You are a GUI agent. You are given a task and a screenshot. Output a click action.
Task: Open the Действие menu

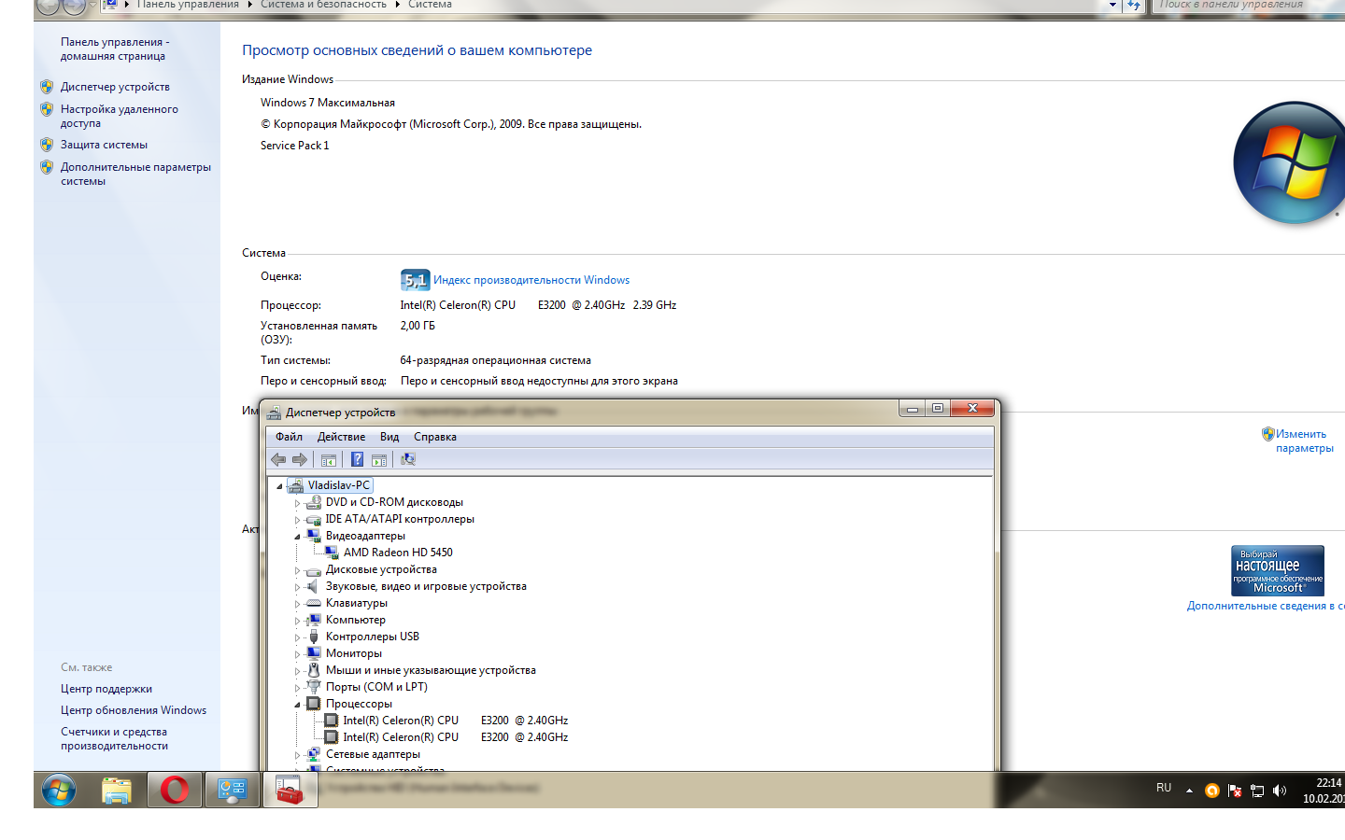(x=341, y=437)
